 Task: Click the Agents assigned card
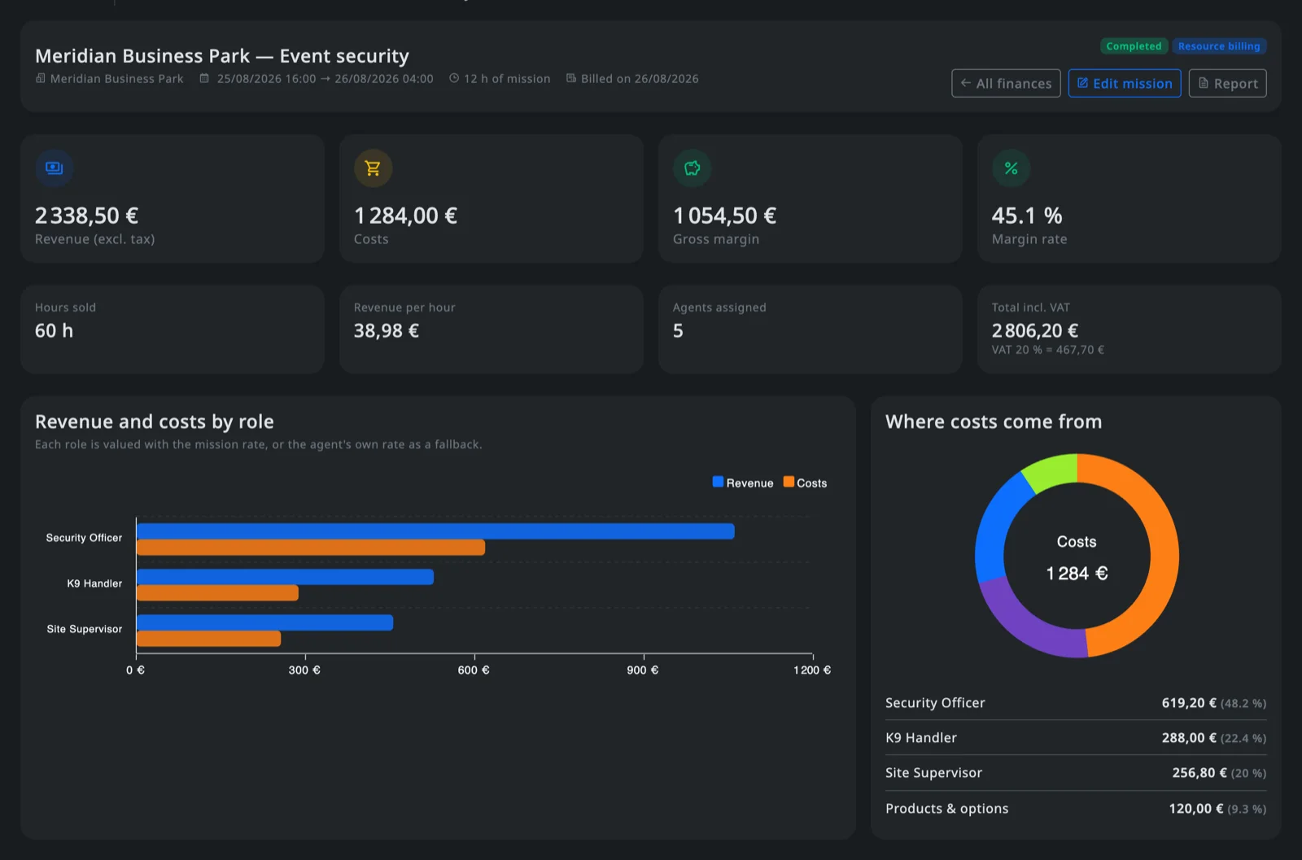[810, 330]
